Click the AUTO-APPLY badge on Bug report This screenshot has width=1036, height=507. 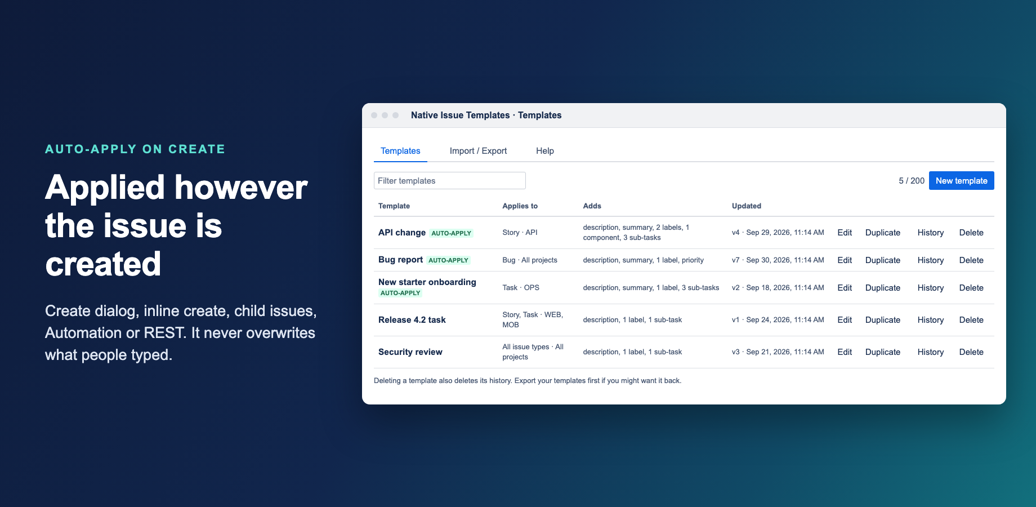point(449,260)
